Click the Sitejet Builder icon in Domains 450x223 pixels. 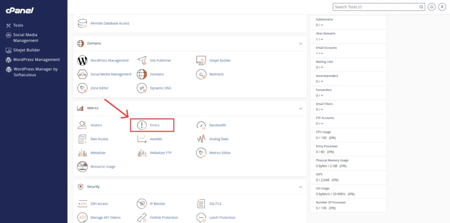click(x=201, y=61)
